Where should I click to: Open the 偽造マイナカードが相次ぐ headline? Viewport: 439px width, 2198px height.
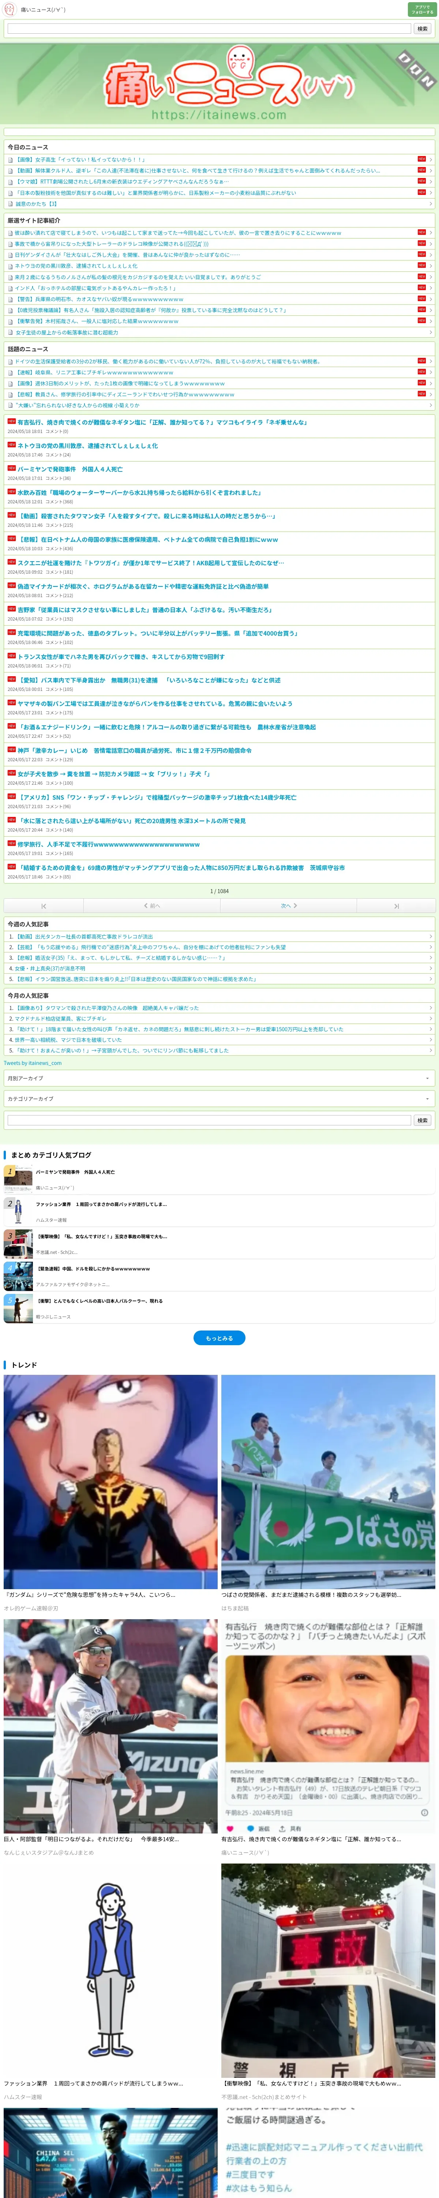[143, 586]
